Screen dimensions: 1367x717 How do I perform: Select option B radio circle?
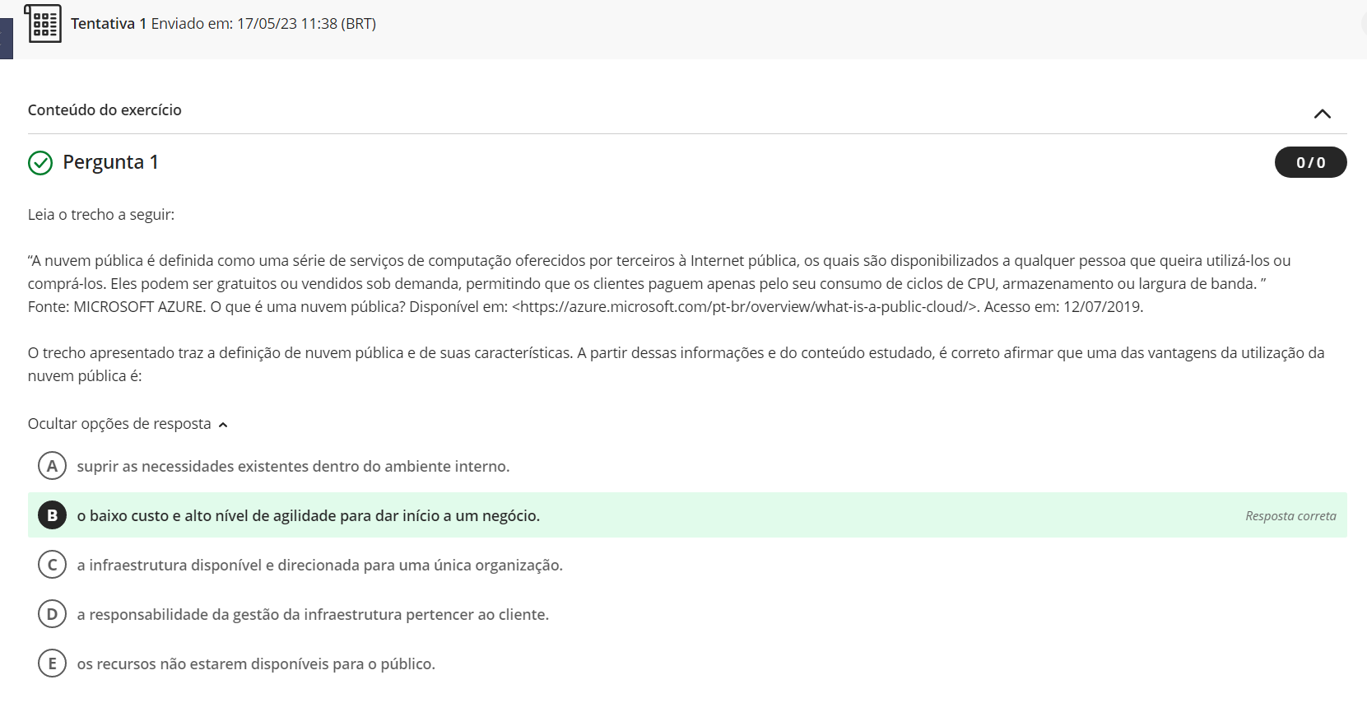click(52, 515)
